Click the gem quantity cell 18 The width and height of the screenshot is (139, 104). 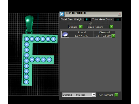point(98,36)
